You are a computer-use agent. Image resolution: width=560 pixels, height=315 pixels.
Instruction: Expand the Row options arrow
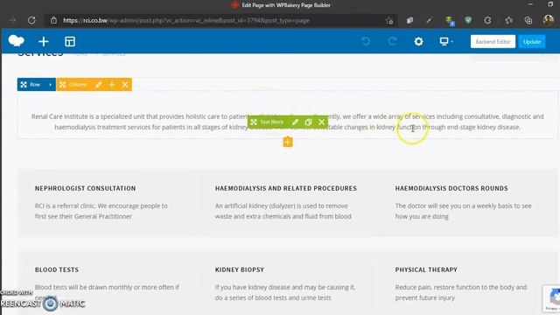tap(51, 85)
